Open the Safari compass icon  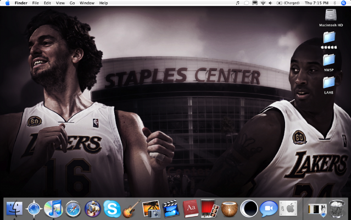73,209
